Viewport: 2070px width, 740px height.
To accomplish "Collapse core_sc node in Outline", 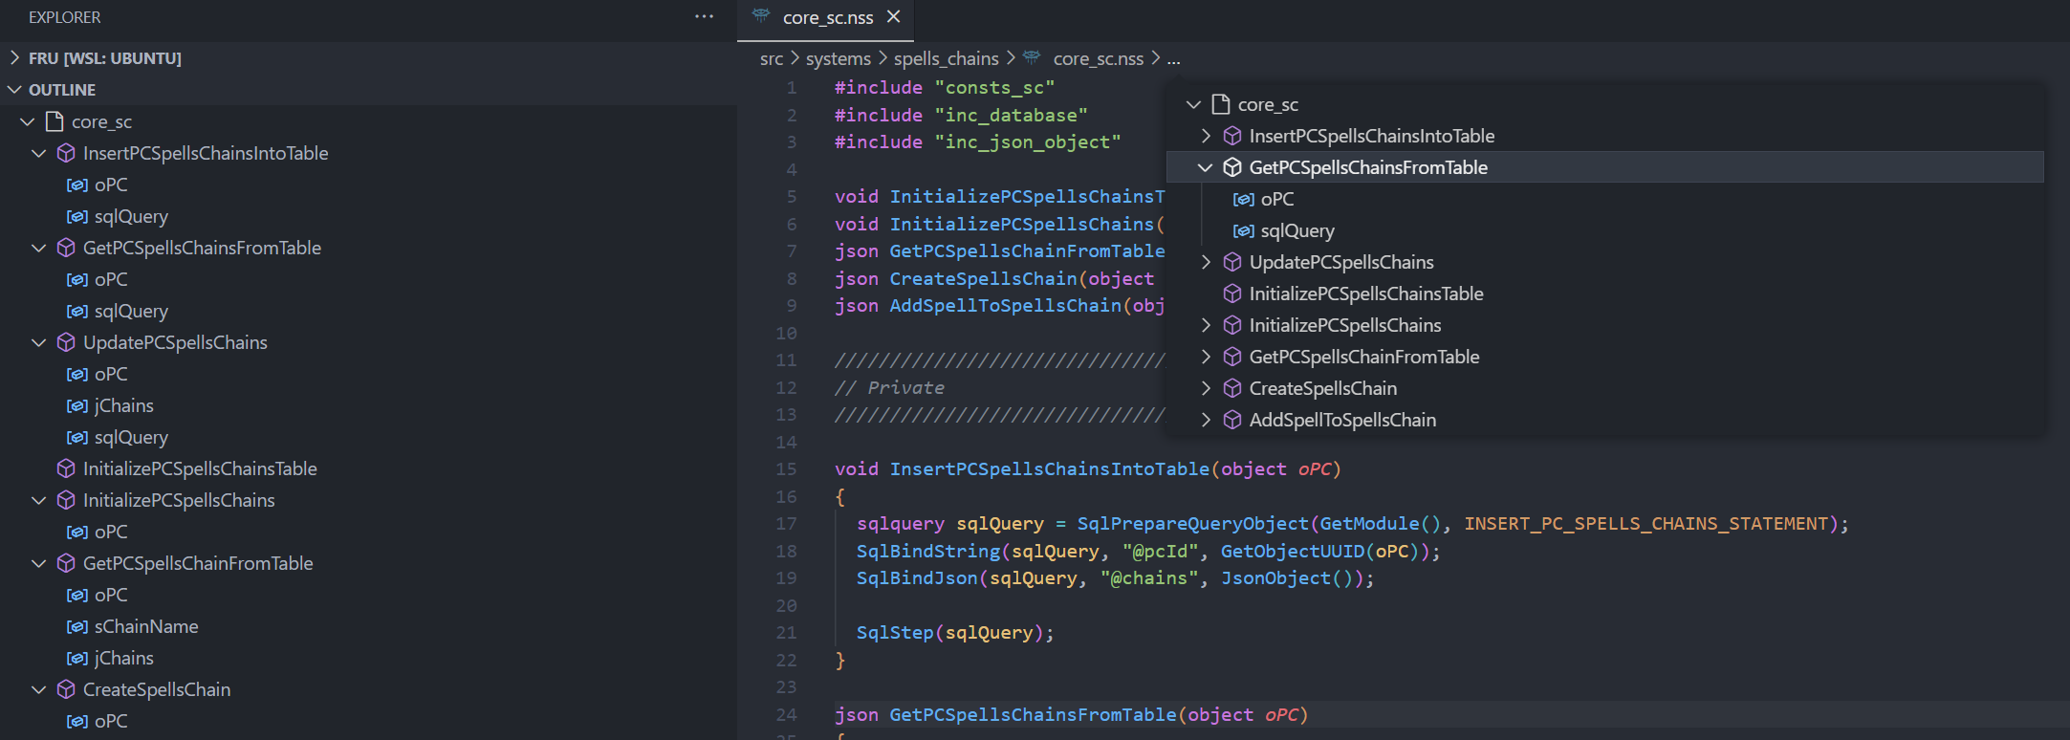I will click(x=28, y=121).
